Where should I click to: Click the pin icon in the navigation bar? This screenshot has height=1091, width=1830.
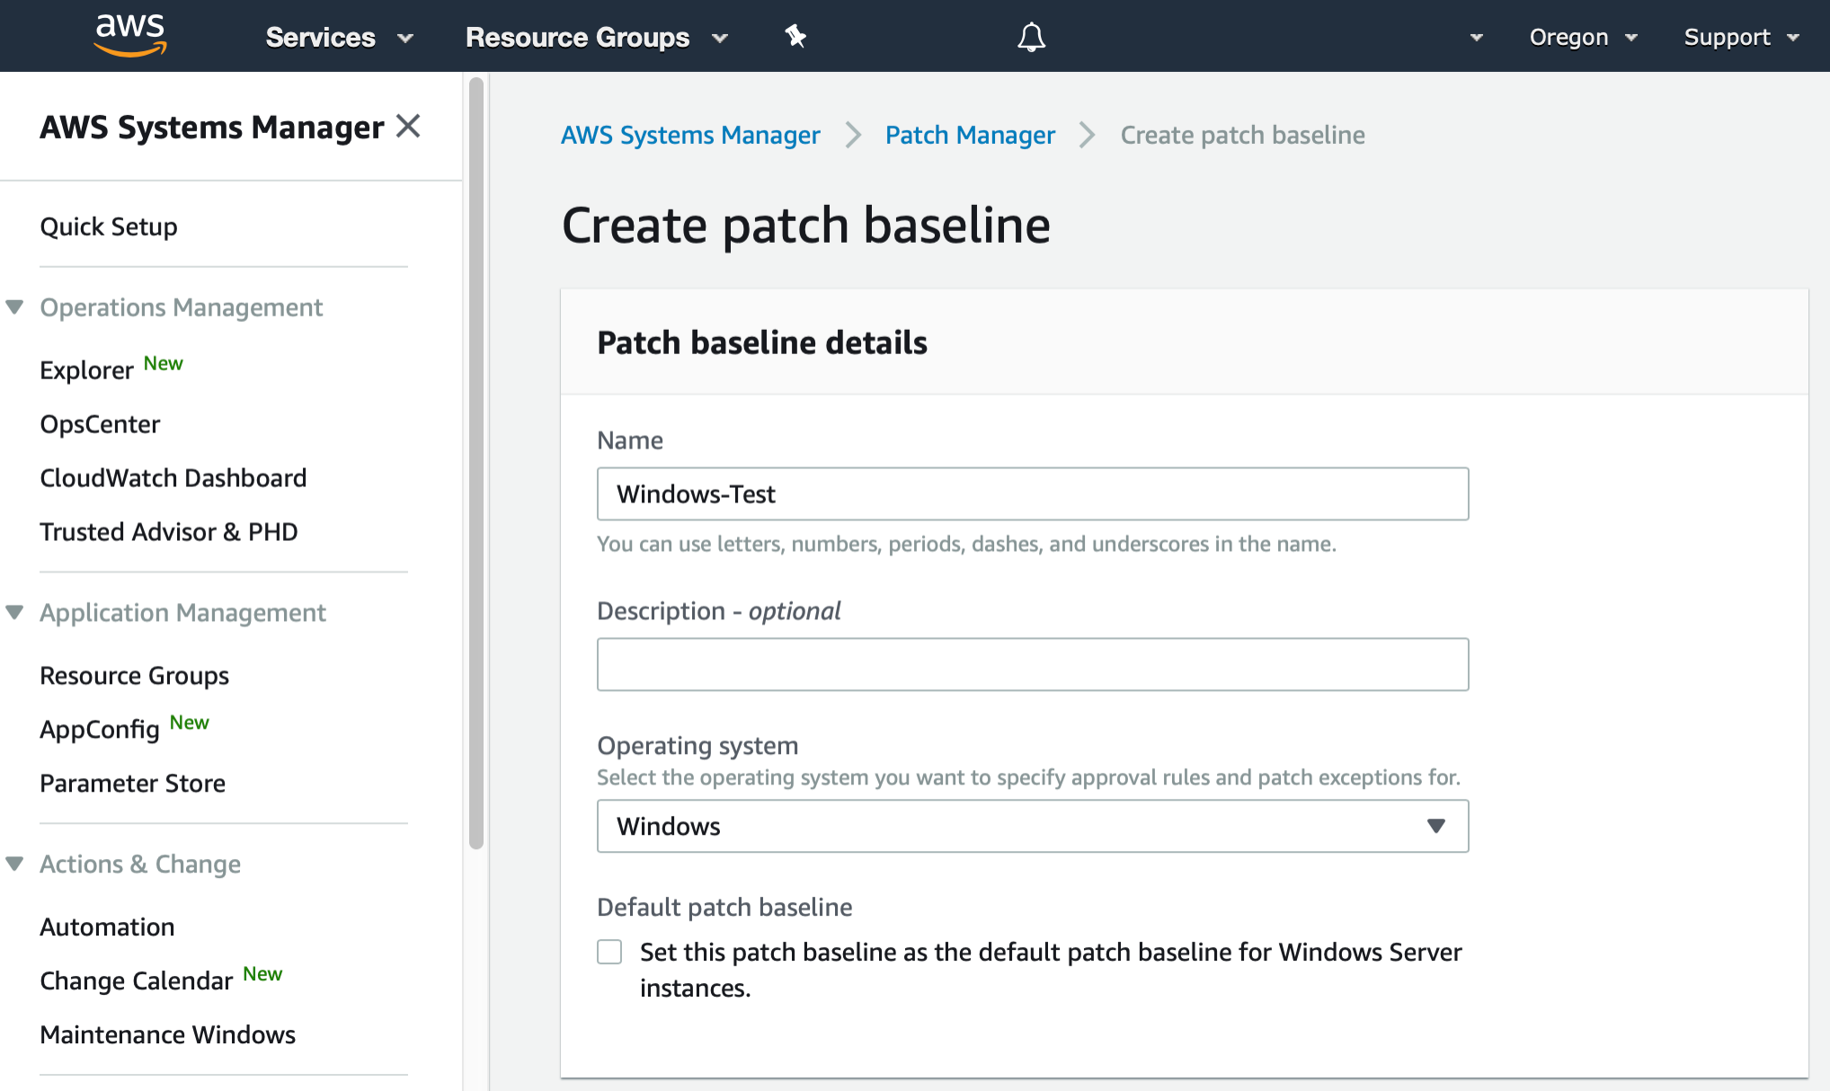point(795,36)
